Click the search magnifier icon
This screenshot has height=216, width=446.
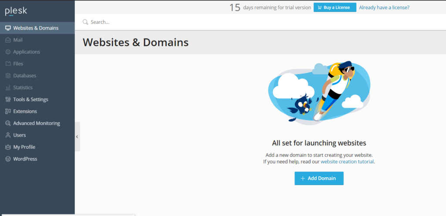tap(85, 22)
